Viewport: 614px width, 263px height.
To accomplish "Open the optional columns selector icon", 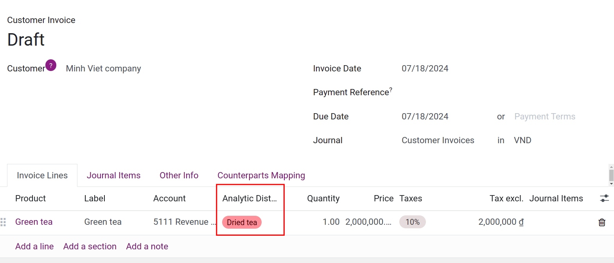I will (605, 198).
